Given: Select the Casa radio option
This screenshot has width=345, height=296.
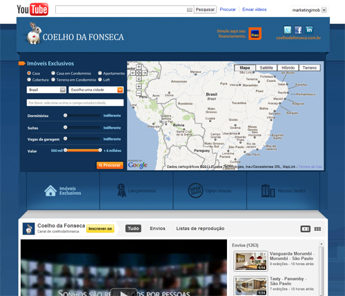Looking at the screenshot, I should 29,73.
